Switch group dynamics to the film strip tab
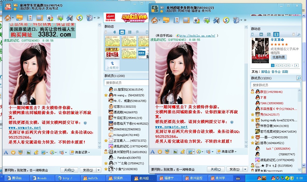 pos(277,35)
